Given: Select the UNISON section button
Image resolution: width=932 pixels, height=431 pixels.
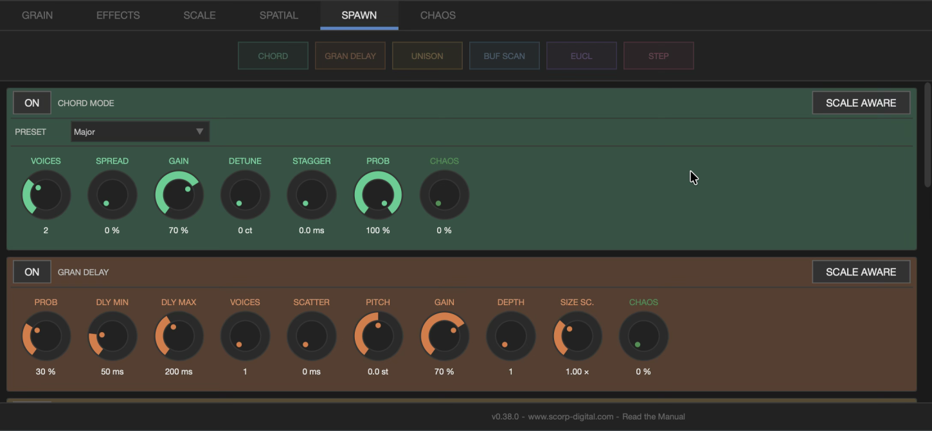Looking at the screenshot, I should 427,56.
